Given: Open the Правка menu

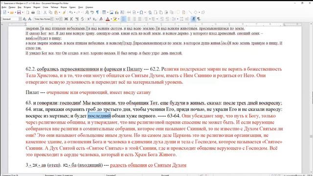Looking at the screenshot, I should click(12, 7).
